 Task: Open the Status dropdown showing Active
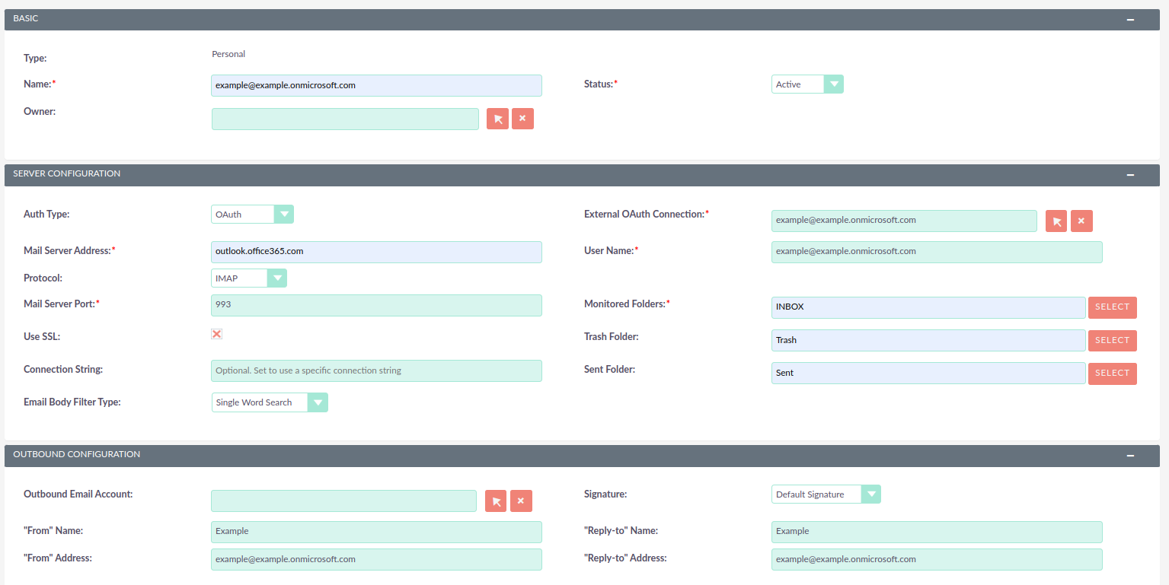coord(834,84)
